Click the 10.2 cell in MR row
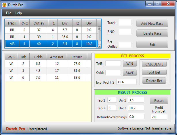This screenshot has width=177, height=135. 89,44
